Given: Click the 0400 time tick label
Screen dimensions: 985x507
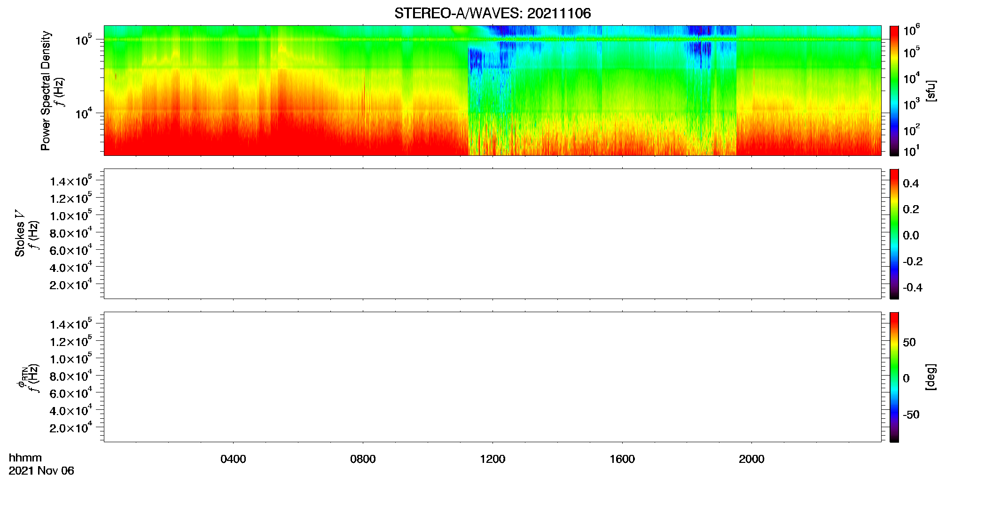Looking at the screenshot, I should [233, 459].
